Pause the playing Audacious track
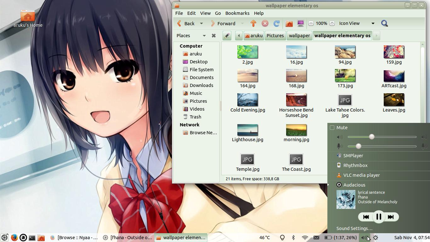 379,217
